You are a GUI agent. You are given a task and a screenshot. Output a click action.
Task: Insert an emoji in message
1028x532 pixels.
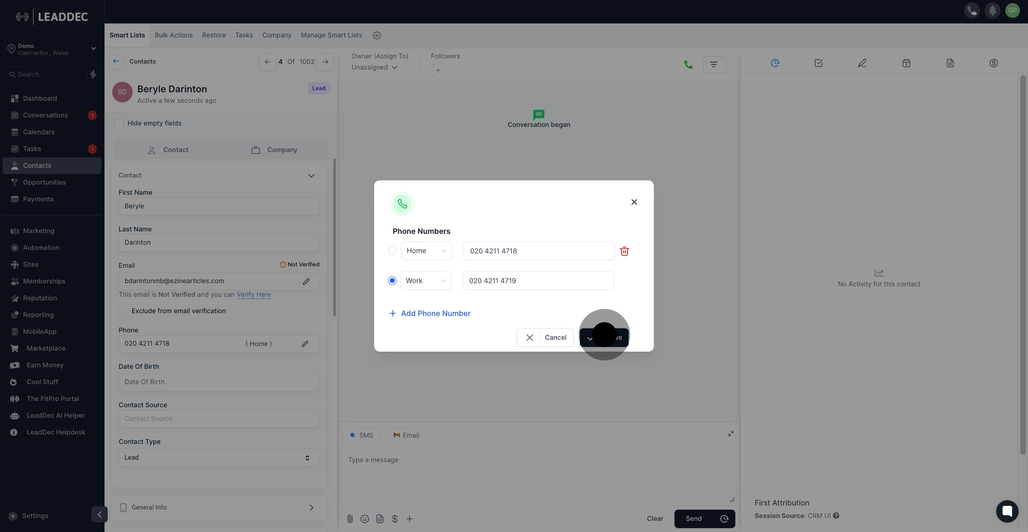pos(365,519)
